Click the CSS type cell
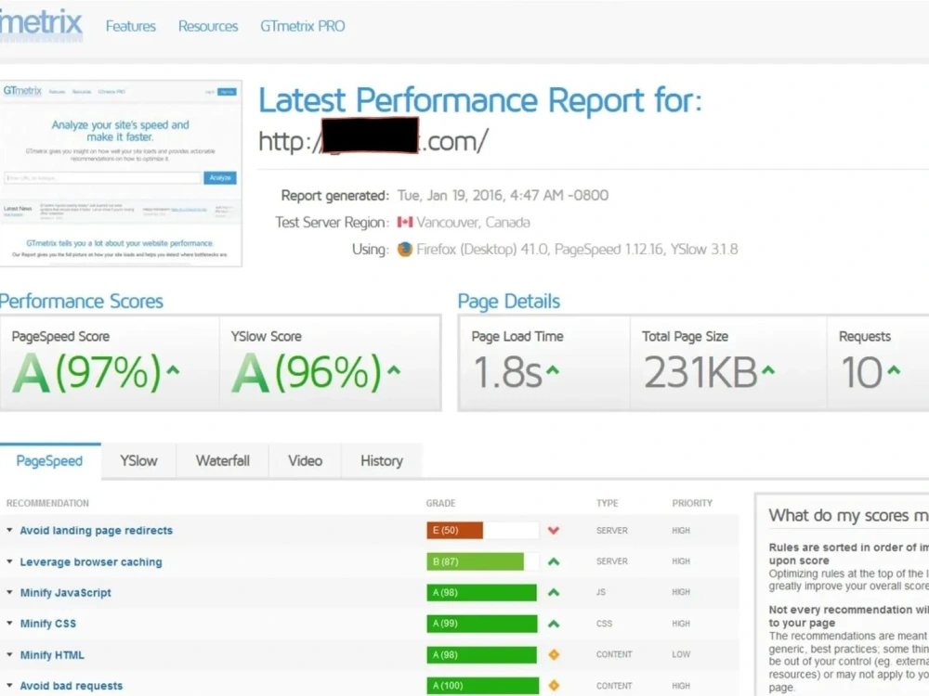 (x=605, y=624)
